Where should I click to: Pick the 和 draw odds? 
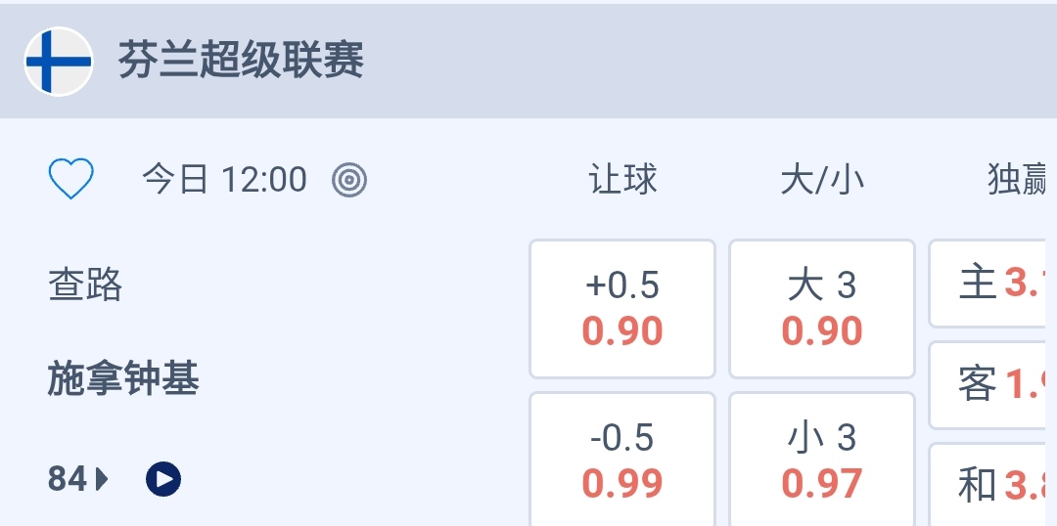pyautogui.click(x=992, y=484)
